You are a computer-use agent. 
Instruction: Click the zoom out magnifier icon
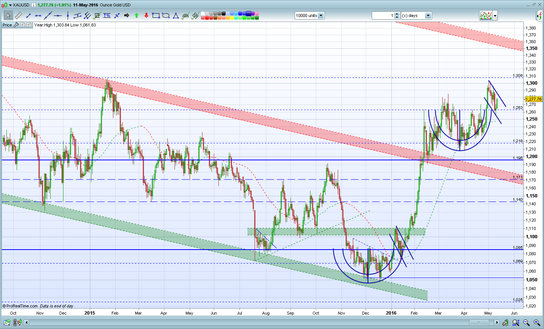coord(526,322)
